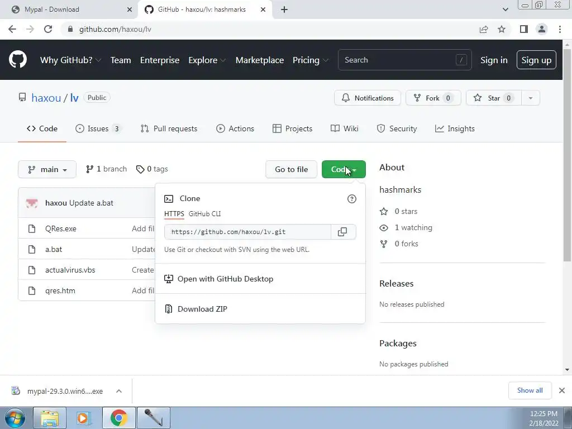Viewport: 572px width, 429px height.
Task: Click the GitHub octocat logo
Action: pos(17,59)
